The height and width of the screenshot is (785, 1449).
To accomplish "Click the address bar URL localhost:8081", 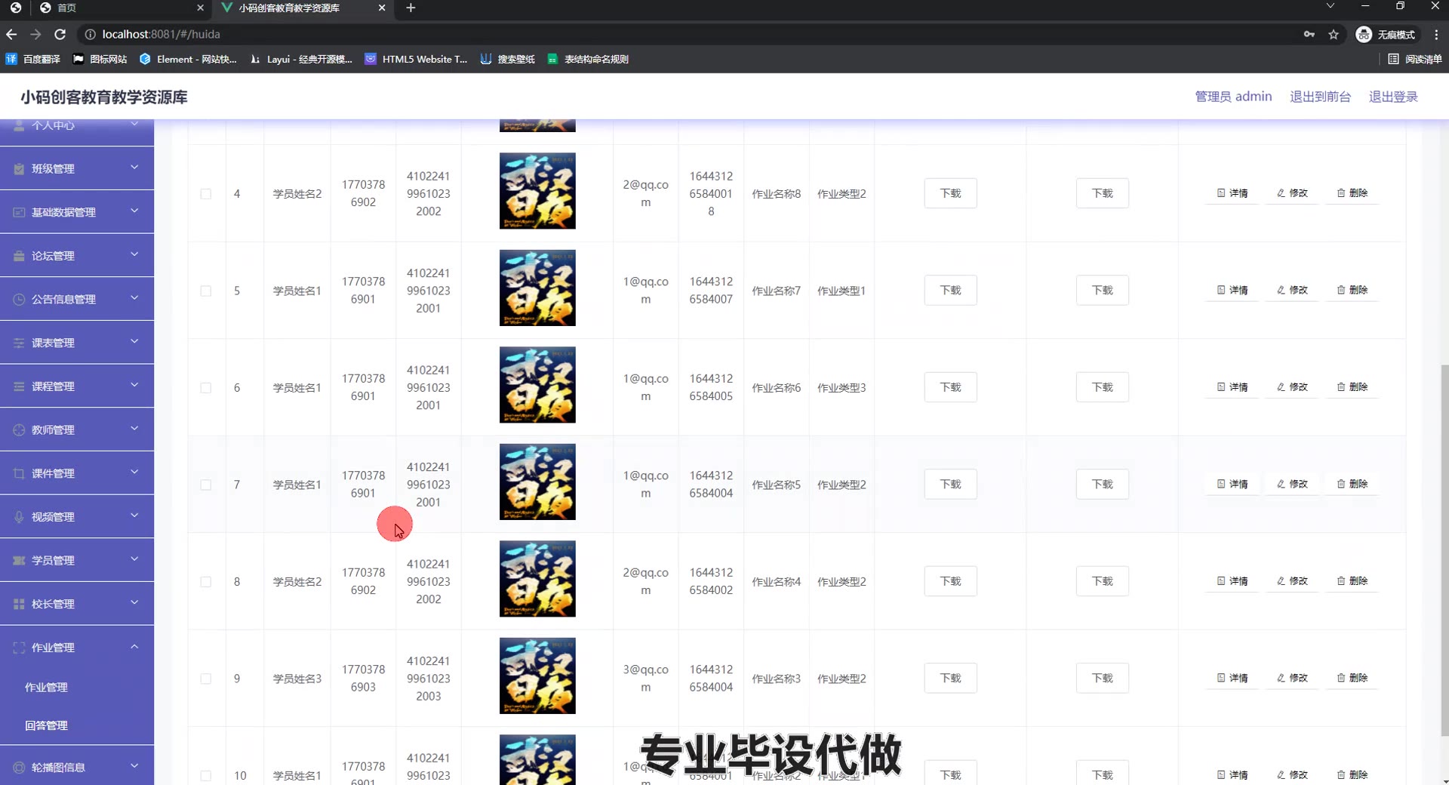I will click(161, 35).
